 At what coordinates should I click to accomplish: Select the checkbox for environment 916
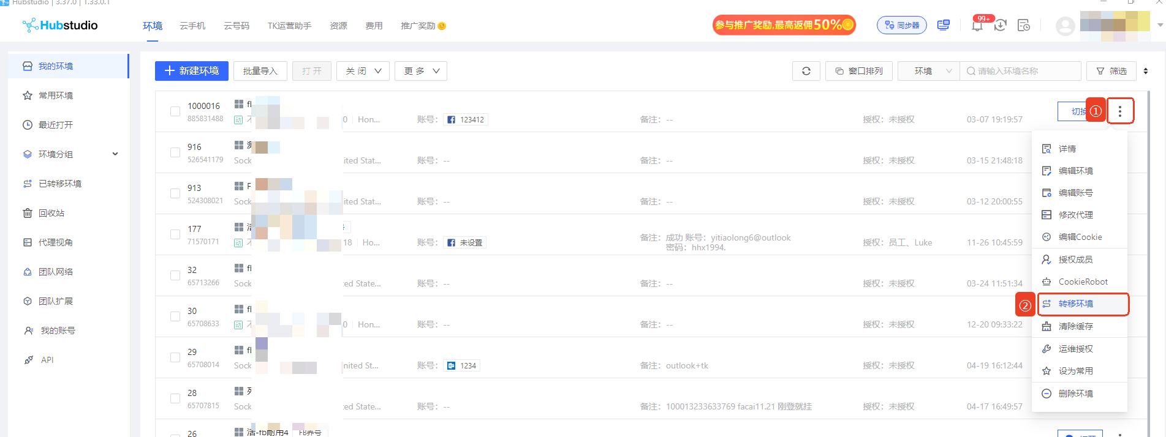point(175,152)
